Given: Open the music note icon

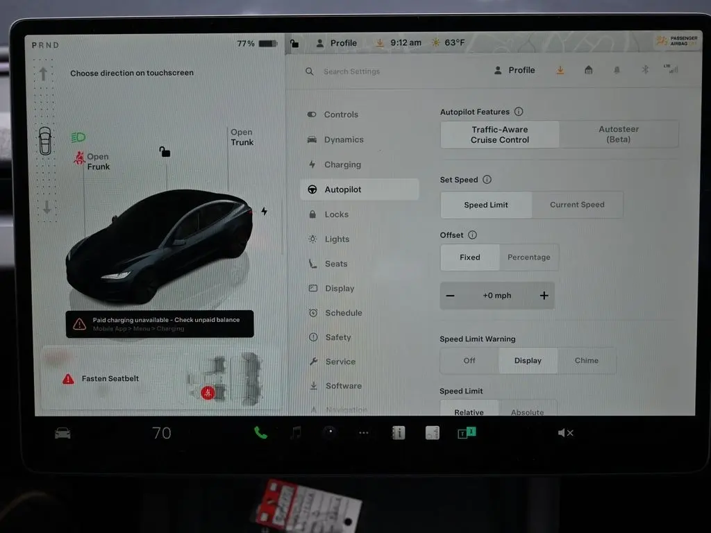Looking at the screenshot, I should click(296, 433).
